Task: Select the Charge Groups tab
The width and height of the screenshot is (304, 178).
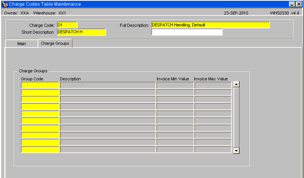Action: click(55, 43)
